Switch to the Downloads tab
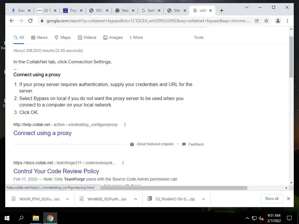 (x=18, y=10)
